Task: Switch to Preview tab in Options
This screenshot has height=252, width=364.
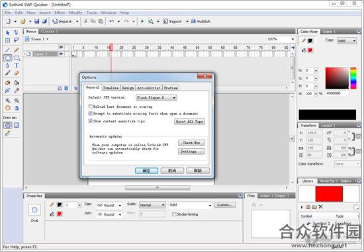Action: coord(171,88)
